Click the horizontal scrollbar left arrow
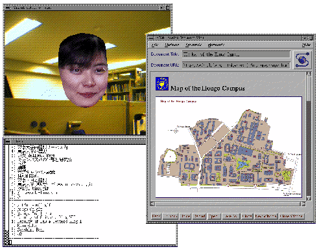Viewport: 319px width, 249px height. pos(152,204)
